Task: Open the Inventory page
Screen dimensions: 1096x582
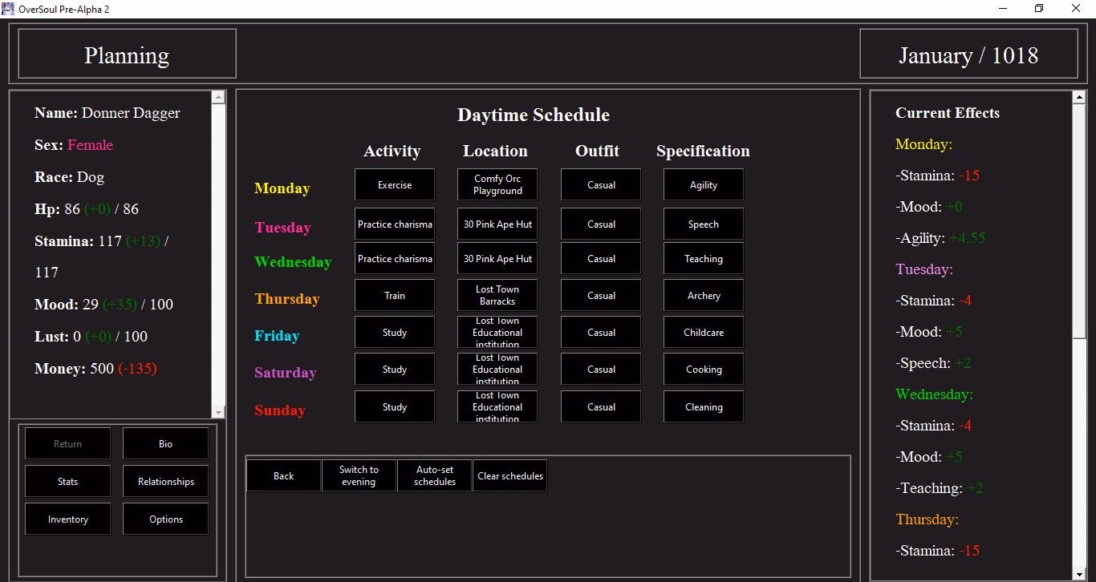Action: point(67,519)
